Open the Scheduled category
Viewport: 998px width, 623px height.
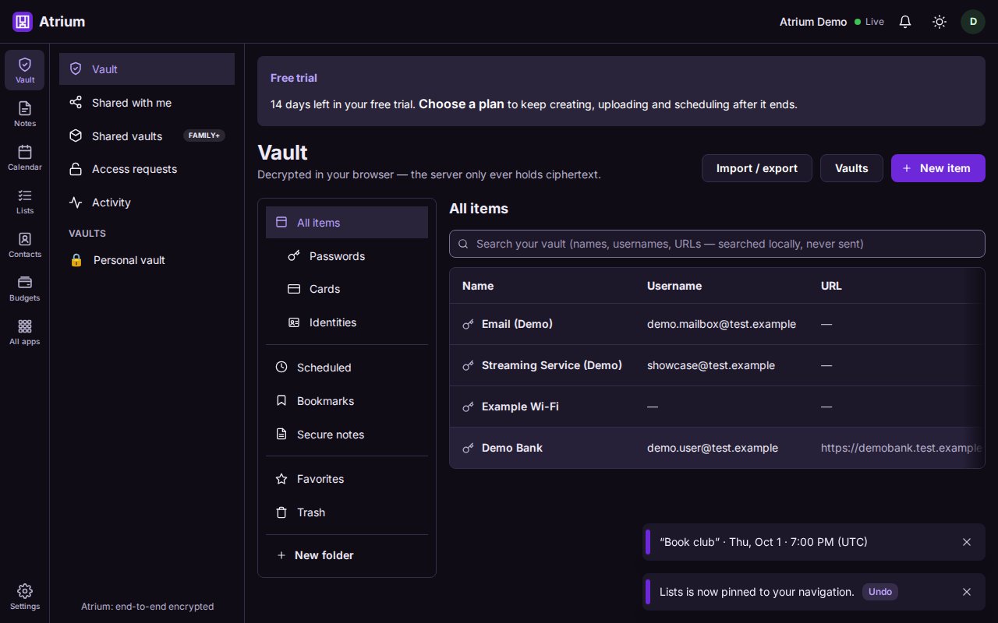347,368
